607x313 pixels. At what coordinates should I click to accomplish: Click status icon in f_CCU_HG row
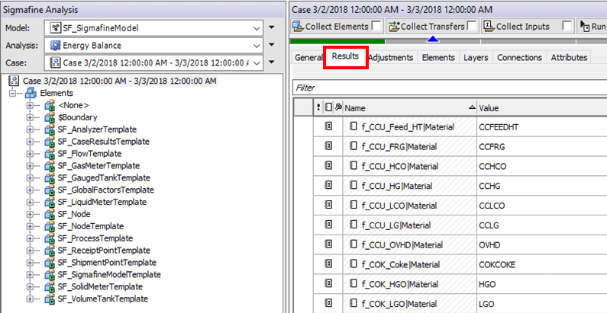(x=328, y=185)
